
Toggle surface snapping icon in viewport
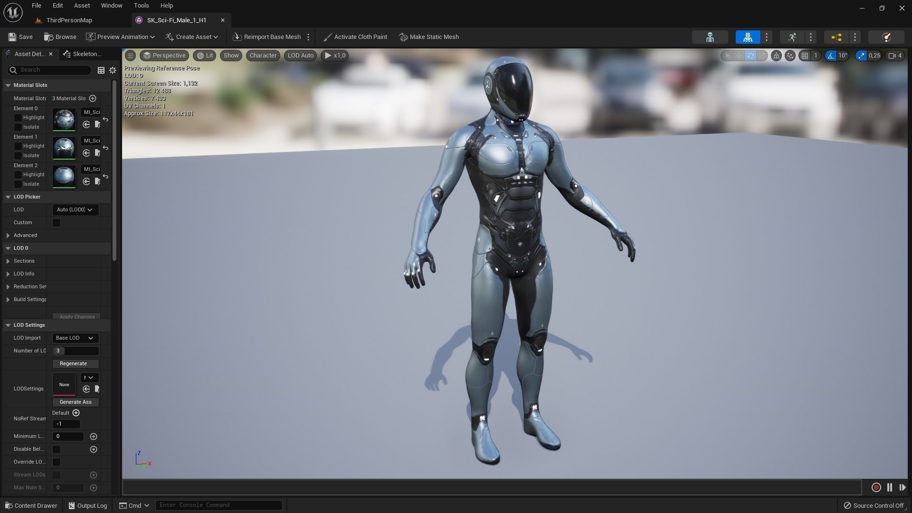(x=790, y=56)
